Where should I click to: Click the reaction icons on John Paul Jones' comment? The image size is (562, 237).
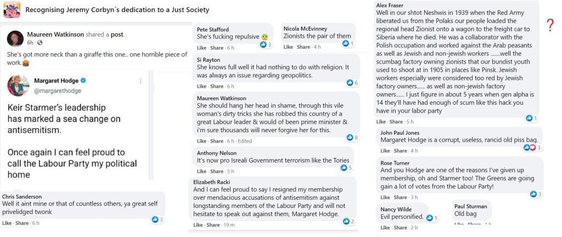point(531,148)
